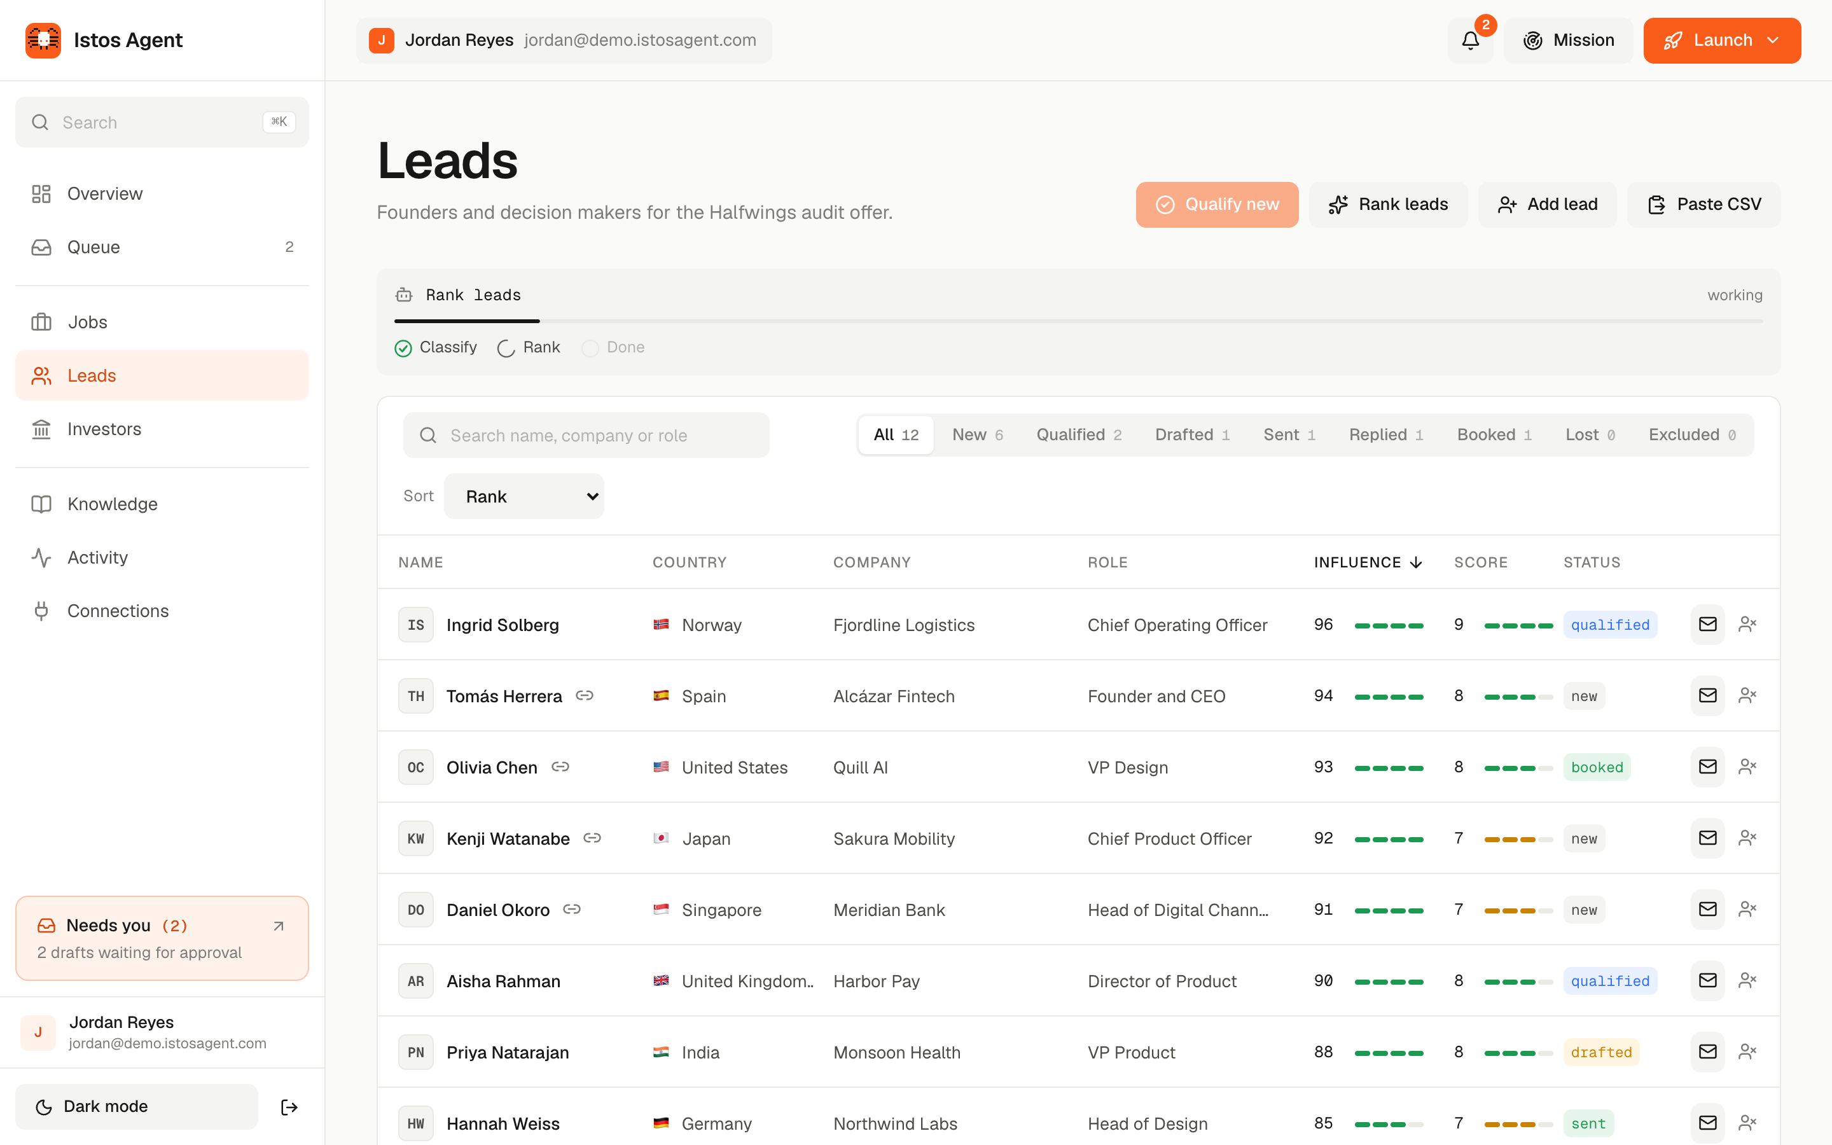Open email icon for Aisha Rahman
The height and width of the screenshot is (1145, 1832).
pyautogui.click(x=1707, y=980)
